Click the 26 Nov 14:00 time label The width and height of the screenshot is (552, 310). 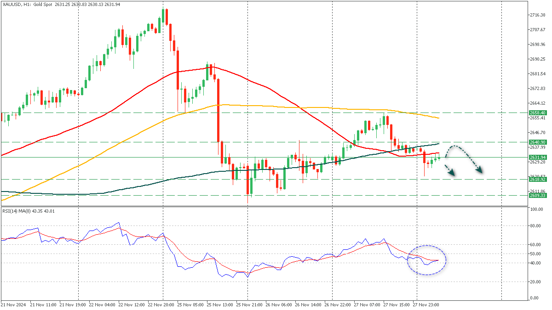(x=308, y=304)
